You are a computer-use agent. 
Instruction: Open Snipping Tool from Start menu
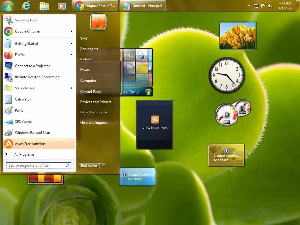[x=39, y=20]
